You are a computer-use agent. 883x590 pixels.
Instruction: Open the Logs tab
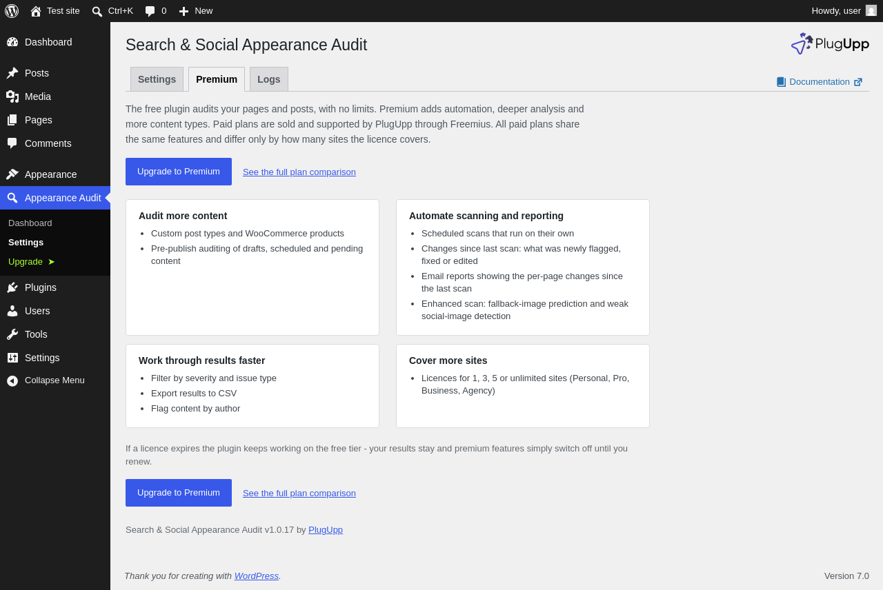click(x=269, y=79)
